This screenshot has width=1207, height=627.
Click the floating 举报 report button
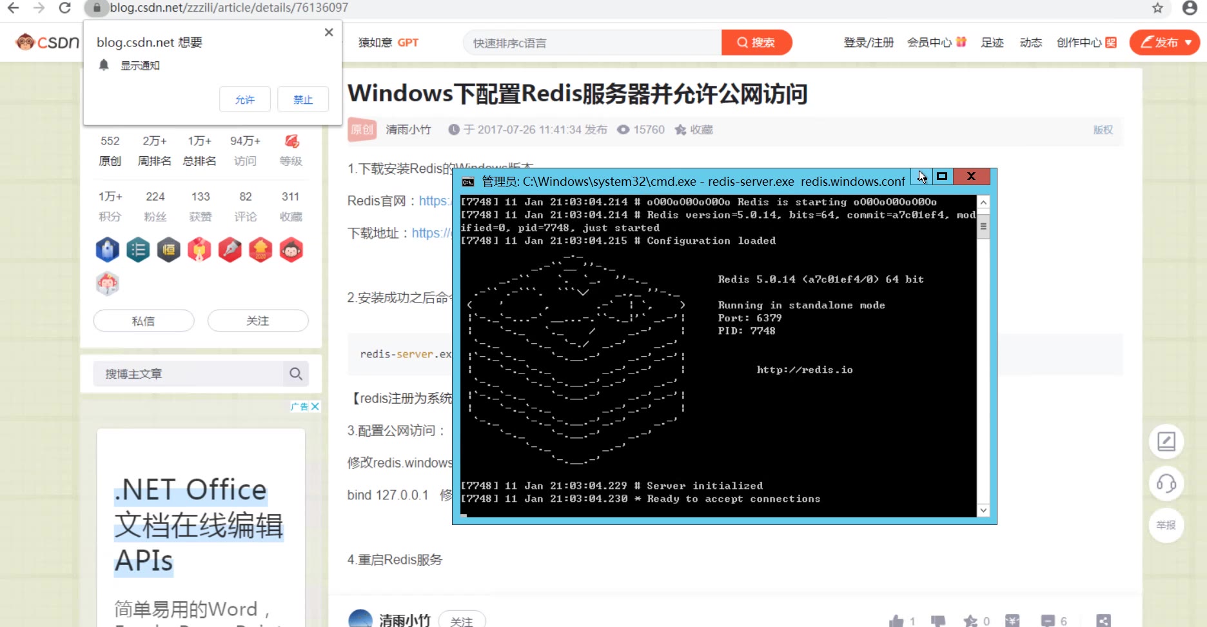click(1166, 525)
